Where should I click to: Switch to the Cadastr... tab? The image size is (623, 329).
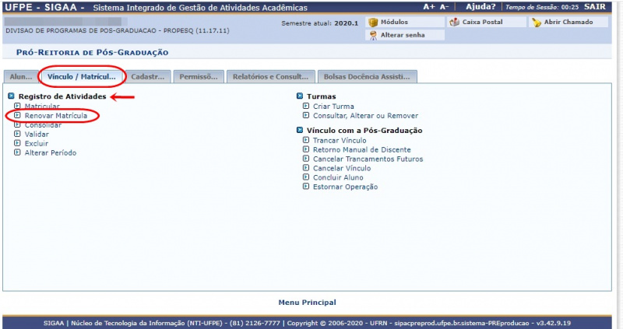tap(148, 77)
